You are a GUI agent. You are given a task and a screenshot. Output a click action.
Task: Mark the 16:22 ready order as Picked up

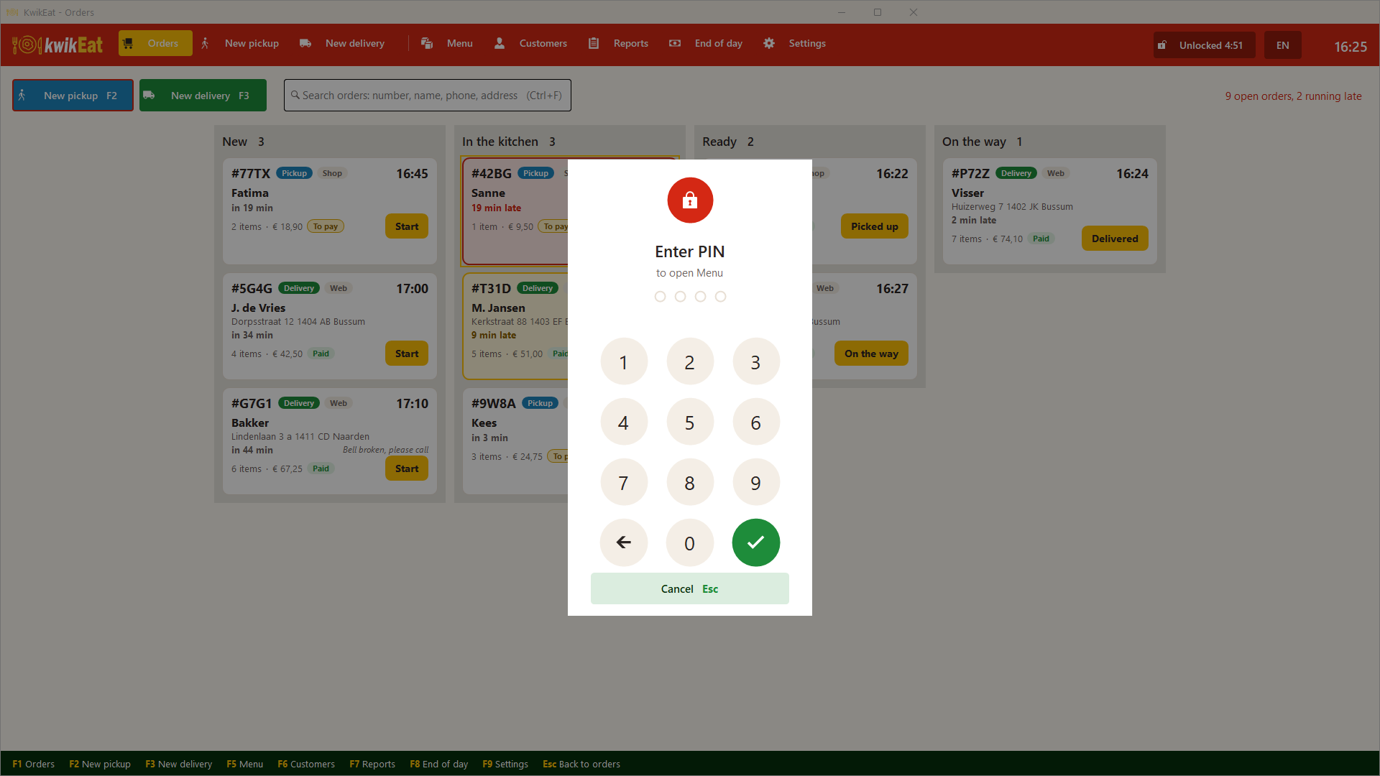[875, 226]
